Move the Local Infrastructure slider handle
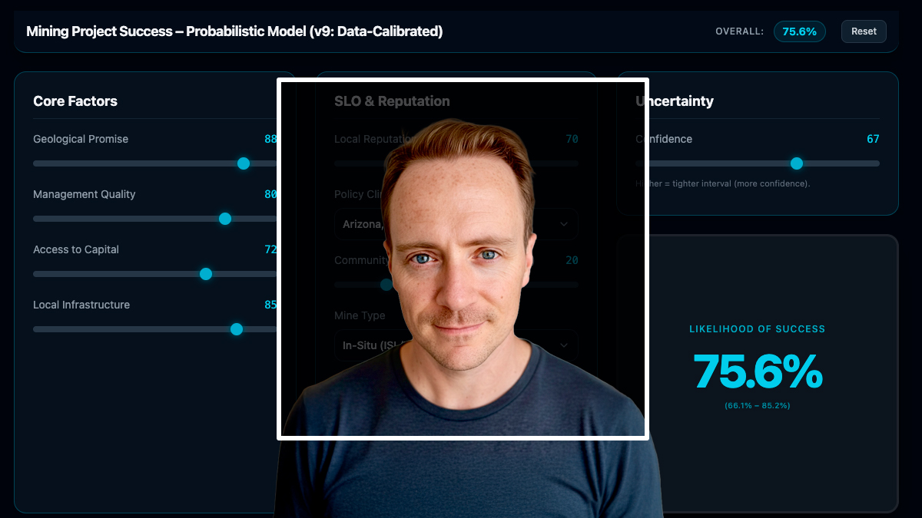The width and height of the screenshot is (922, 518). (x=237, y=329)
